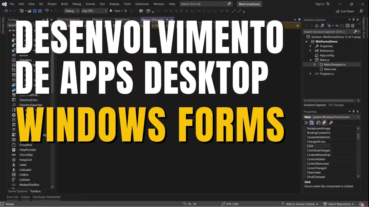369x207 pixels.
Task: Open the Edit menu
Action: (21, 4)
